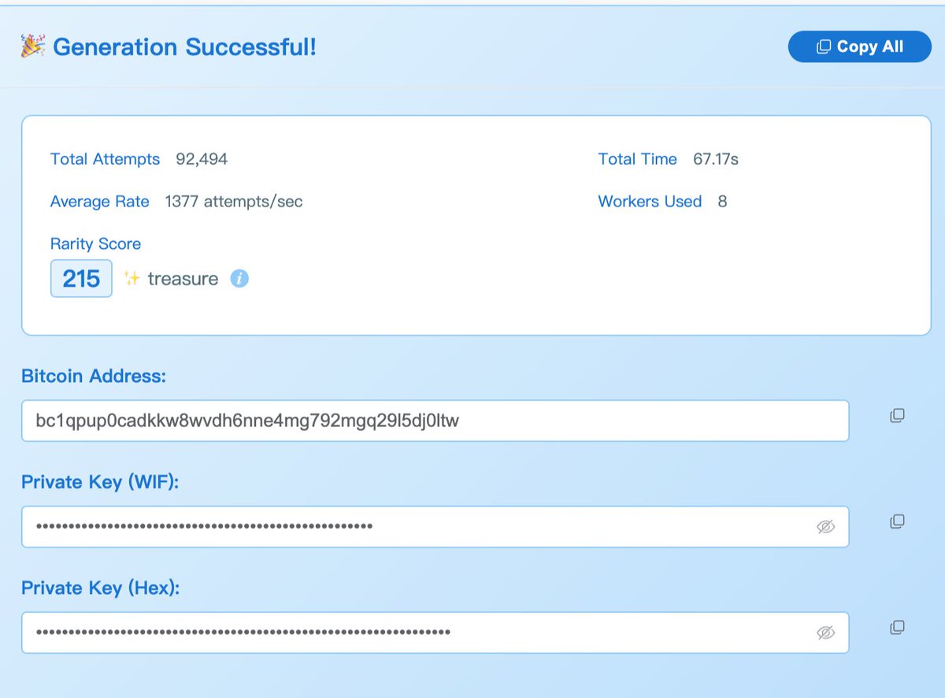The width and height of the screenshot is (945, 698).
Task: Click the 'Private Key (Hex):' label
Action: coord(101,588)
